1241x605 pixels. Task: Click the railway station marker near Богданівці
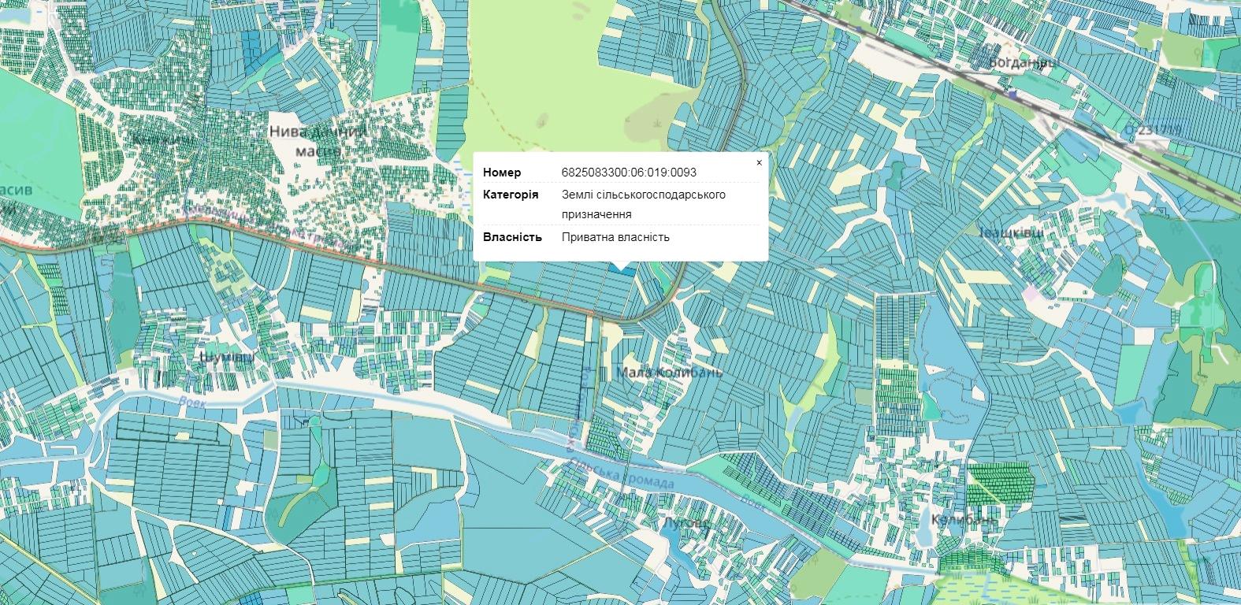point(1012,94)
